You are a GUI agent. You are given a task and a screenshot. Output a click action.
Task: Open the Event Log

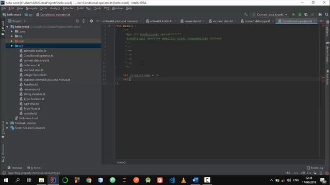point(315,168)
